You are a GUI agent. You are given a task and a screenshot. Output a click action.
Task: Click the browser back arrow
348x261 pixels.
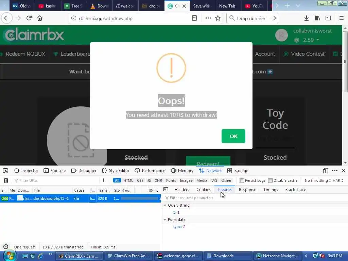(x=7, y=18)
